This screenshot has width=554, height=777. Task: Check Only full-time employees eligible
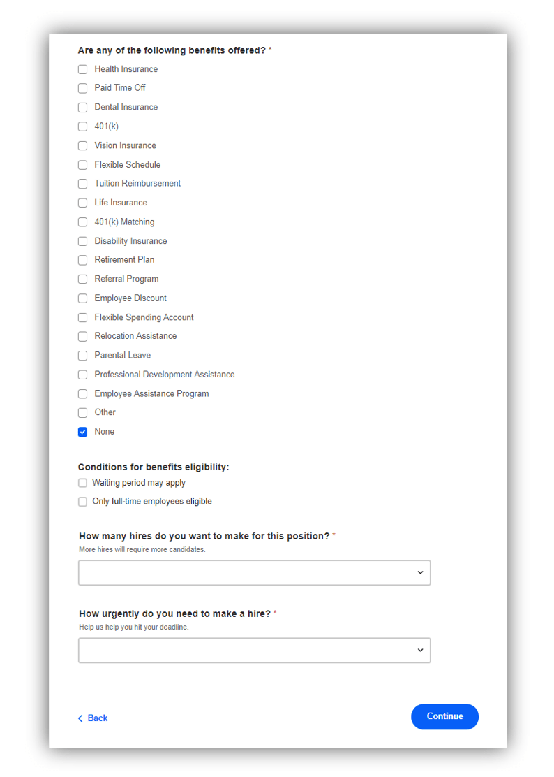pyautogui.click(x=82, y=502)
